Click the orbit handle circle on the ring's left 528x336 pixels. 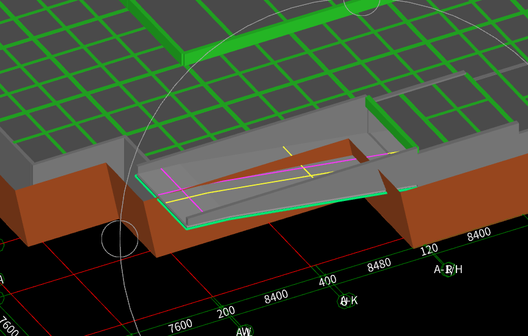coord(120,239)
